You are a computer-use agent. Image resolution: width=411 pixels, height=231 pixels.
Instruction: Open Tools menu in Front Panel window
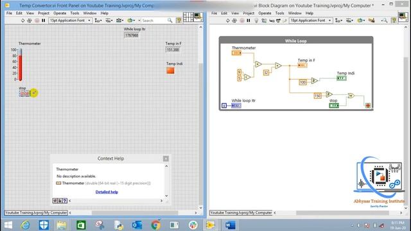[x=74, y=13]
